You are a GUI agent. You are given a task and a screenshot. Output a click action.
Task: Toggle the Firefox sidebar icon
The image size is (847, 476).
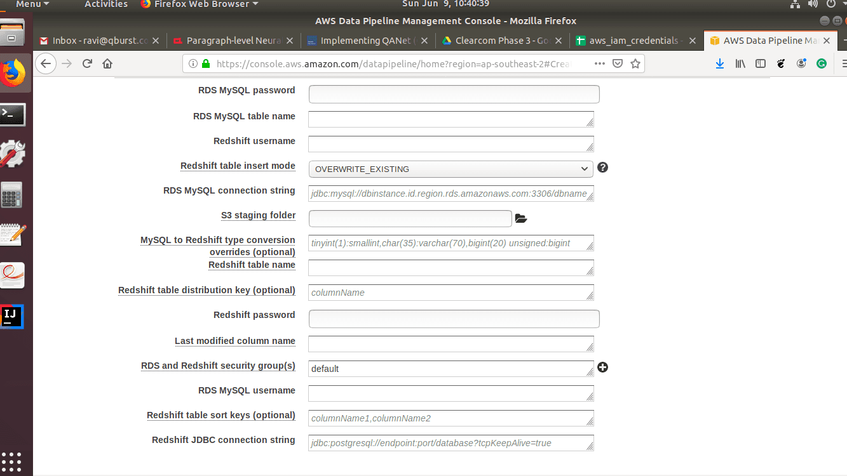tap(761, 63)
